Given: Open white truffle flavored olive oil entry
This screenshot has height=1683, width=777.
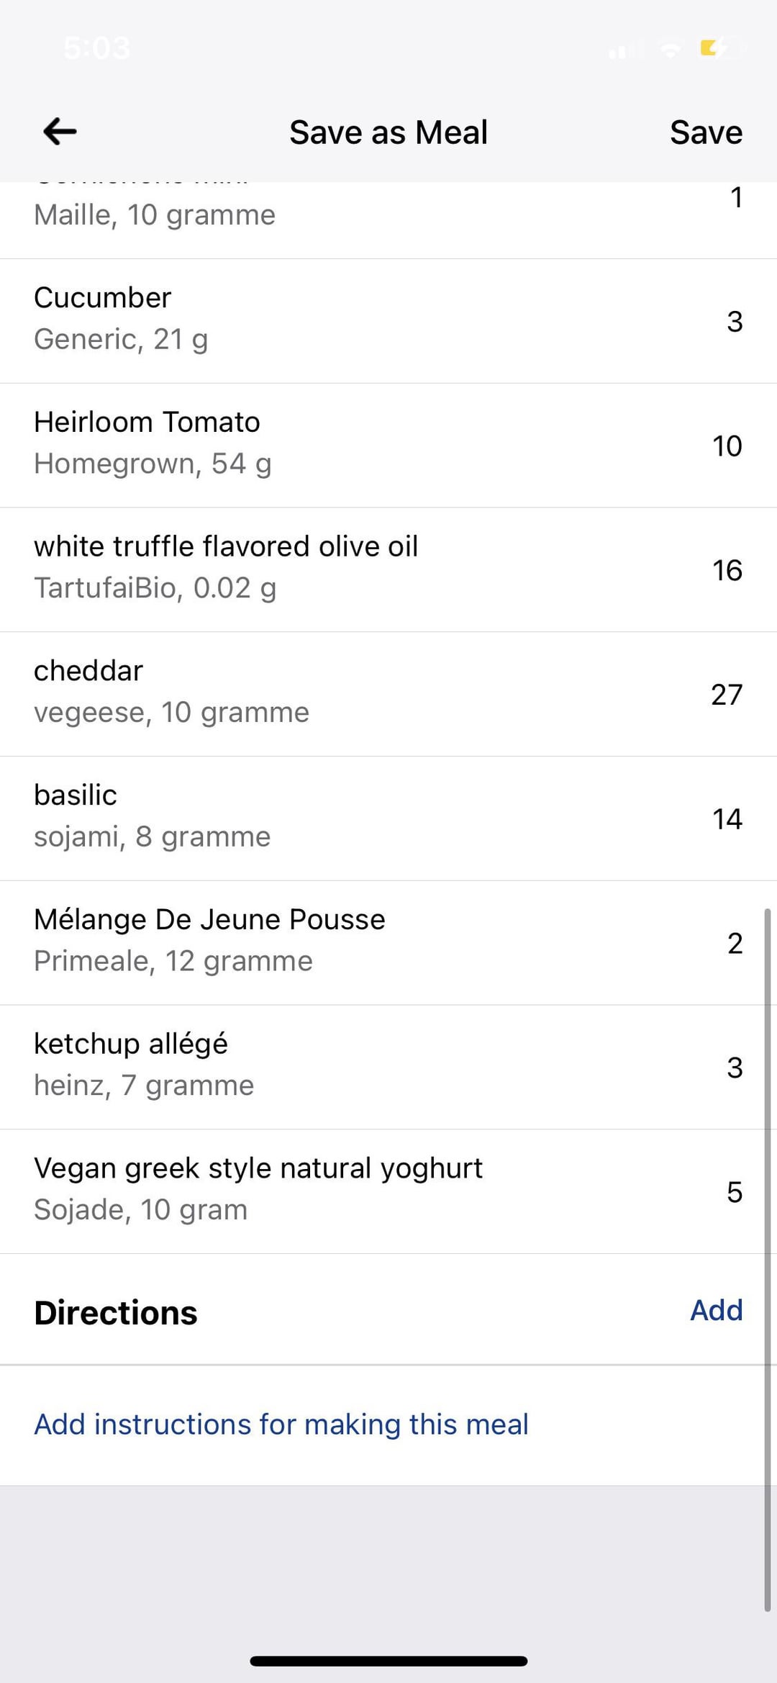Looking at the screenshot, I should pyautogui.click(x=388, y=569).
